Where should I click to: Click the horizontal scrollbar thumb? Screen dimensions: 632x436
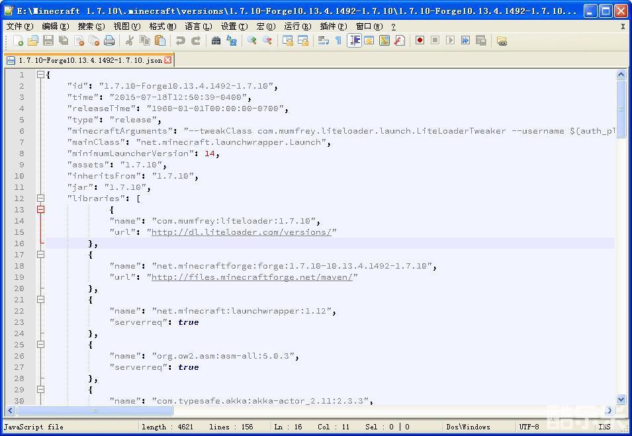(95, 411)
